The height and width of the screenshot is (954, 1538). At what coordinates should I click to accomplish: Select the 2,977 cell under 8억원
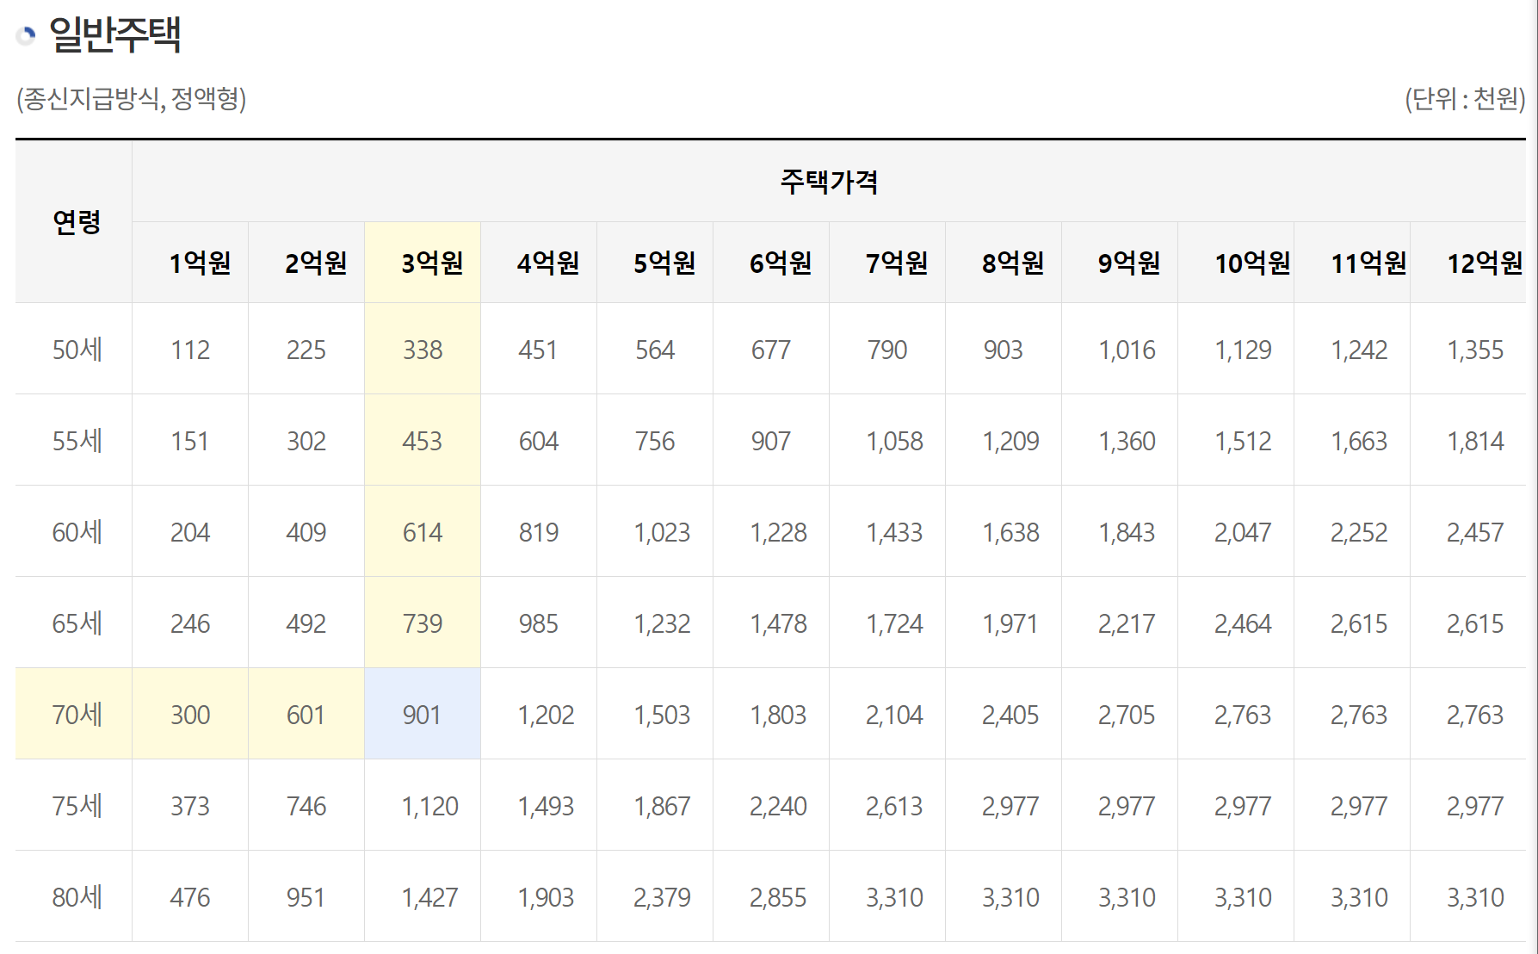click(1004, 805)
